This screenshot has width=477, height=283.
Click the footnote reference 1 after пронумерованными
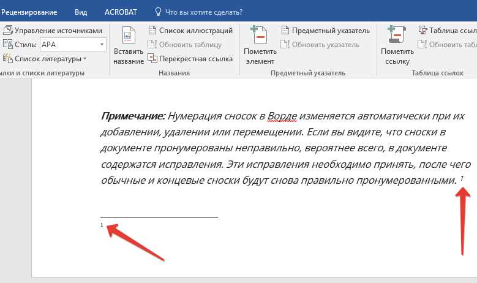tap(462, 178)
